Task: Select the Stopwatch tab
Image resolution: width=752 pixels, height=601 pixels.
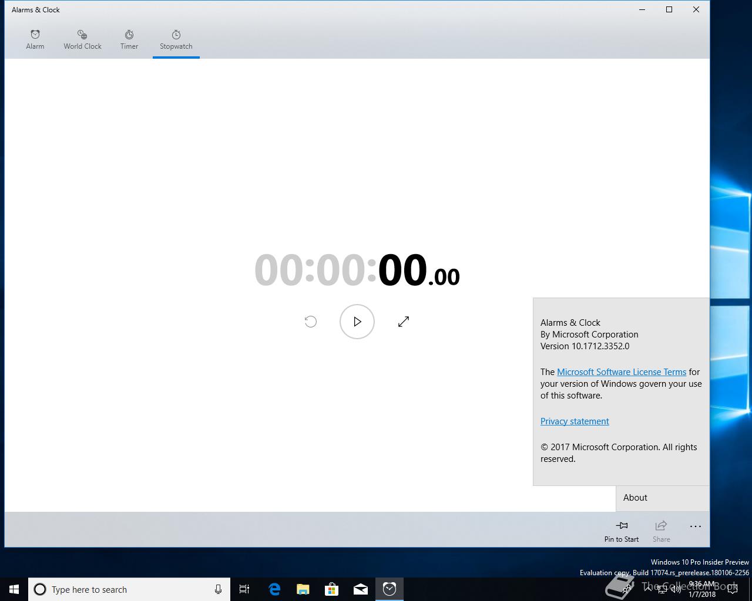Action: [x=176, y=39]
